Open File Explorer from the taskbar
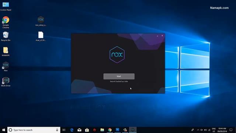 102,130
